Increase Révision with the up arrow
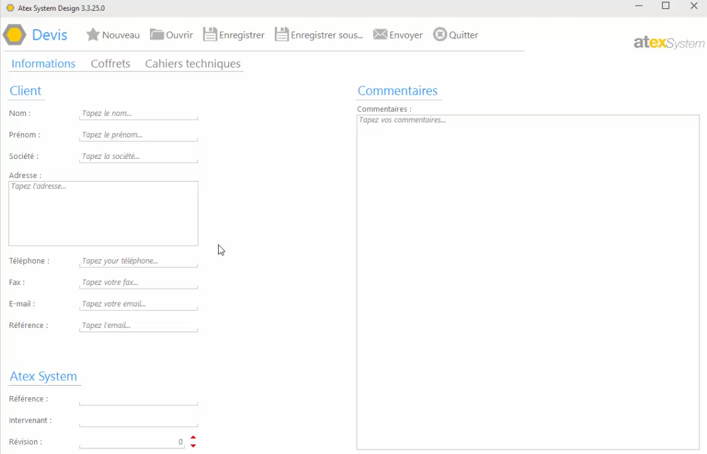 [193, 437]
